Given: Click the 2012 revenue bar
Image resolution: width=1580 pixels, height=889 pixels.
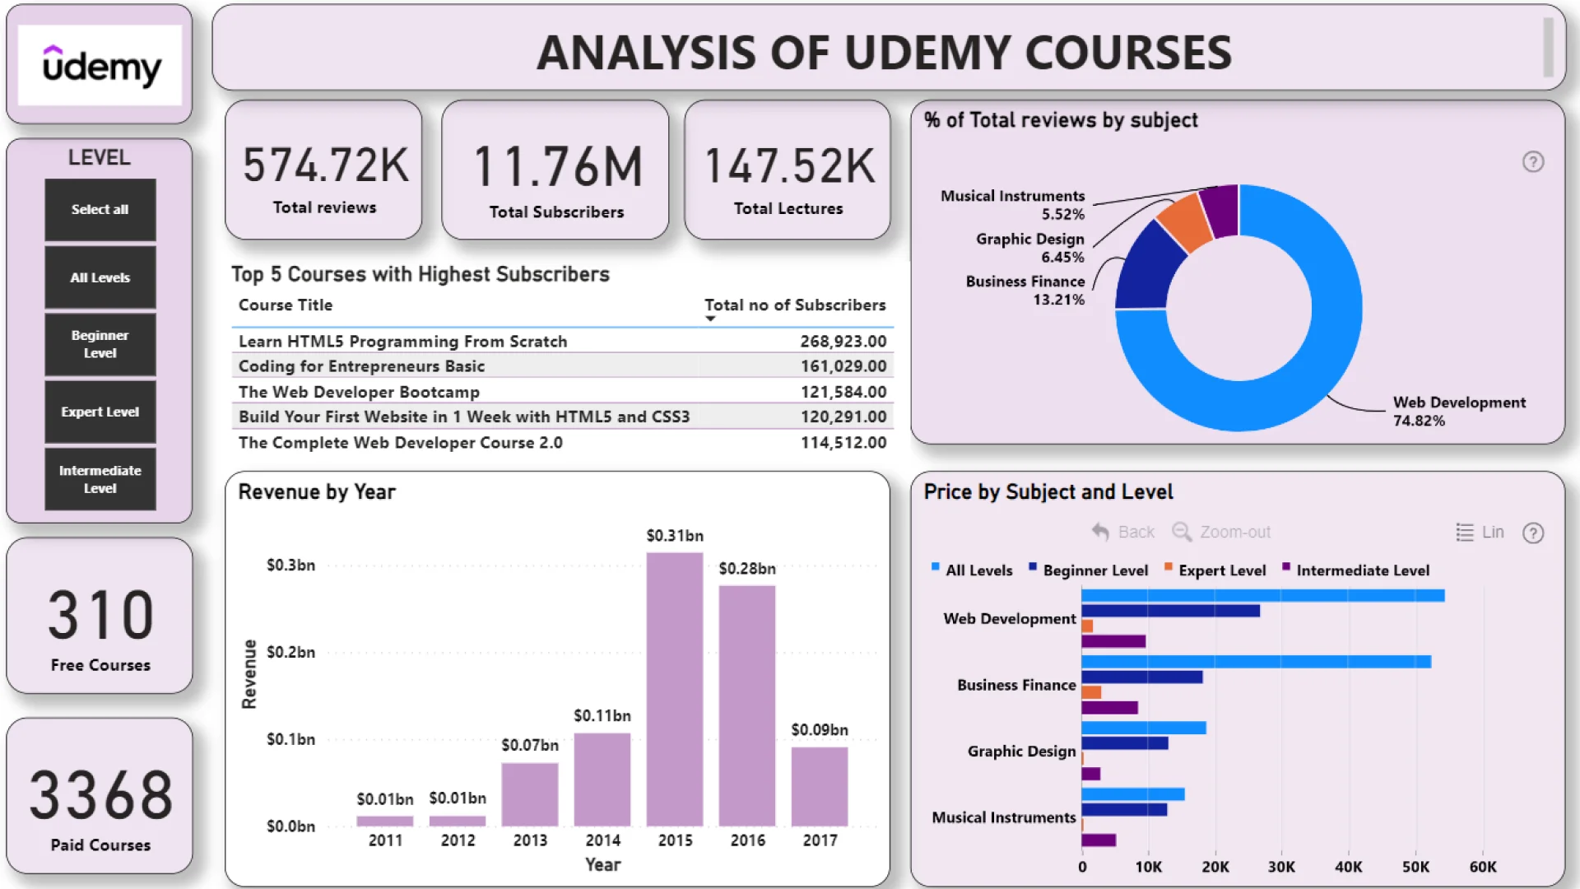Looking at the screenshot, I should 458,822.
